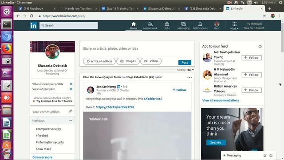Click the Add to your feed info icon
The image size is (284, 160).
tap(260, 47)
